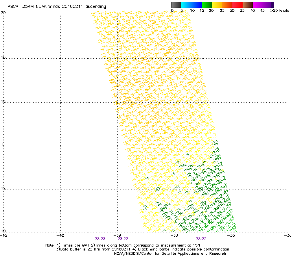Viewport: 291px width, 256px height.
Task: Click the latitude 10 axis label
Action: (x=3, y=231)
